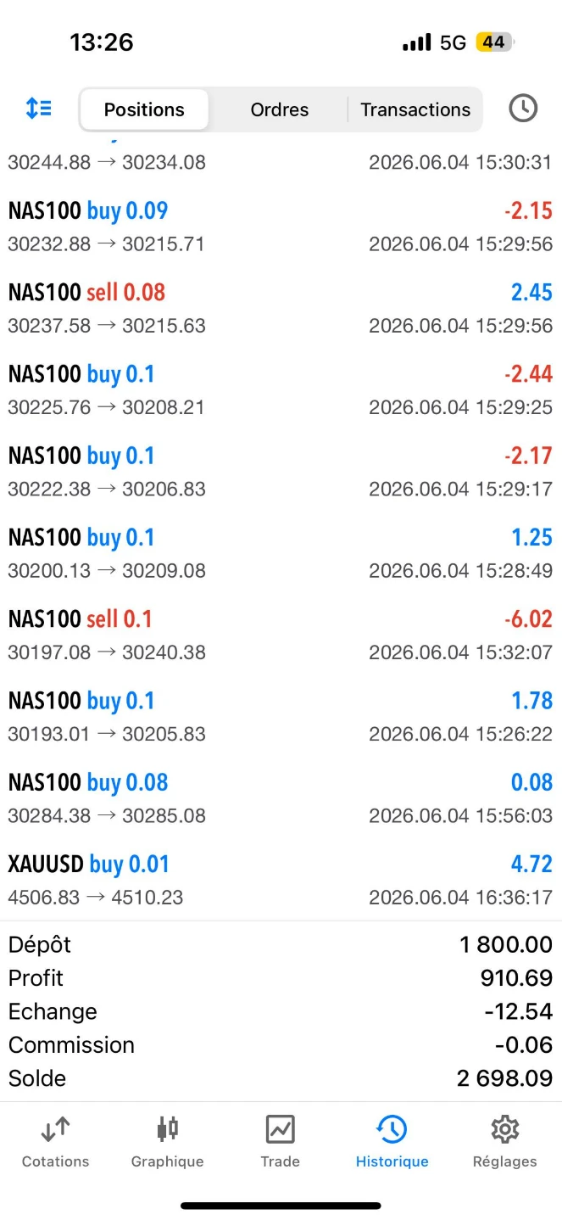The width and height of the screenshot is (562, 1220).
Task: Open NAS100 sell 0.08 trade row
Action: 281,308
